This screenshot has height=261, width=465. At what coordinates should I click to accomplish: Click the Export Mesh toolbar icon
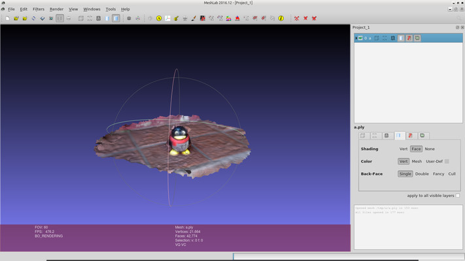(x=43, y=18)
